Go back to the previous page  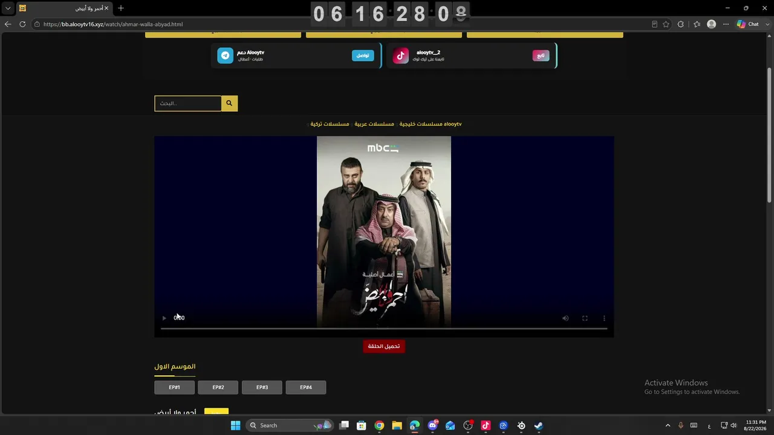click(x=8, y=24)
